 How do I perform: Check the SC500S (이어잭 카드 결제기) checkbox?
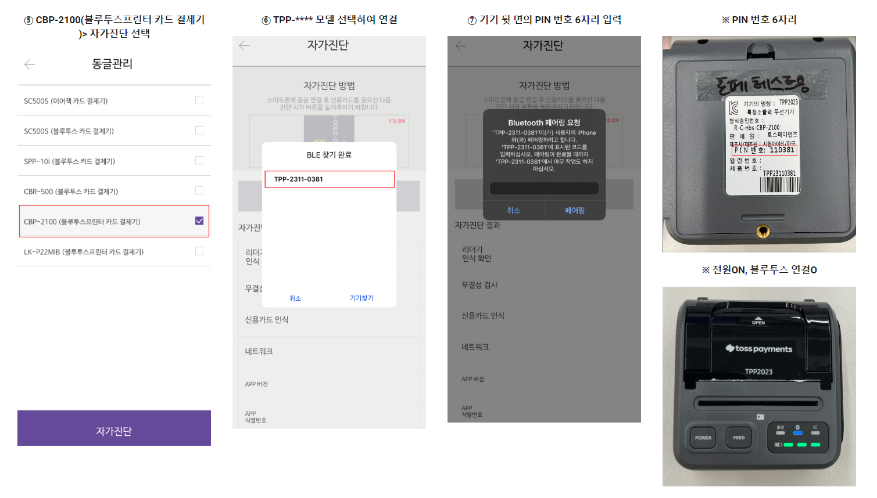pos(199,100)
